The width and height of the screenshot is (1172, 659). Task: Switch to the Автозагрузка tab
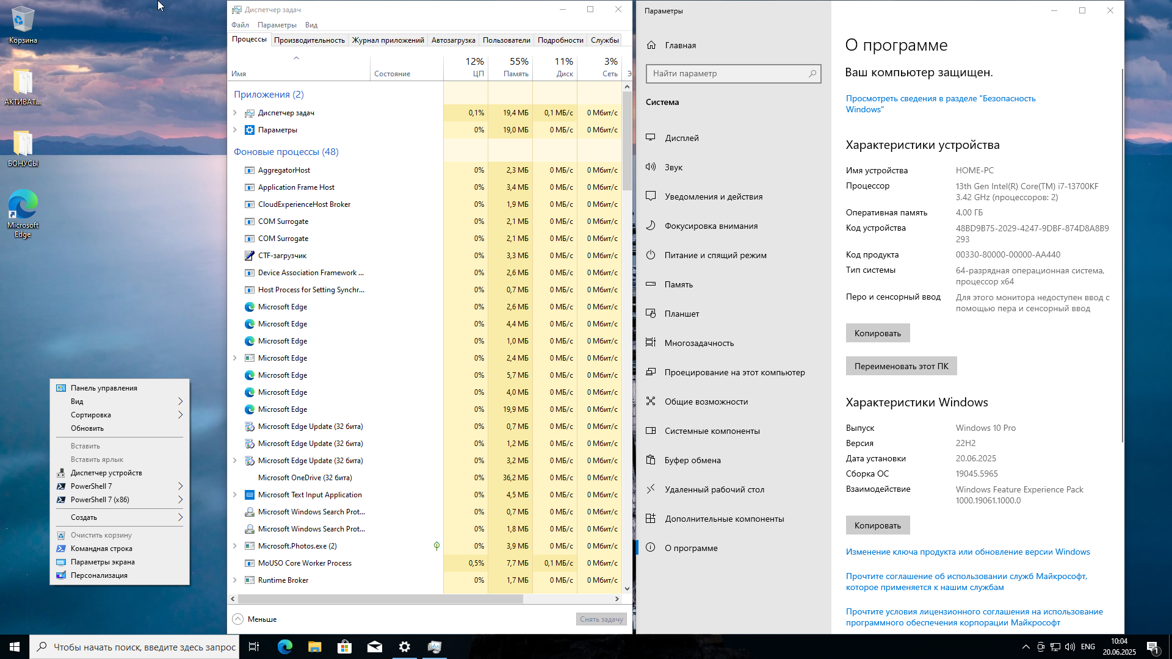tap(453, 40)
